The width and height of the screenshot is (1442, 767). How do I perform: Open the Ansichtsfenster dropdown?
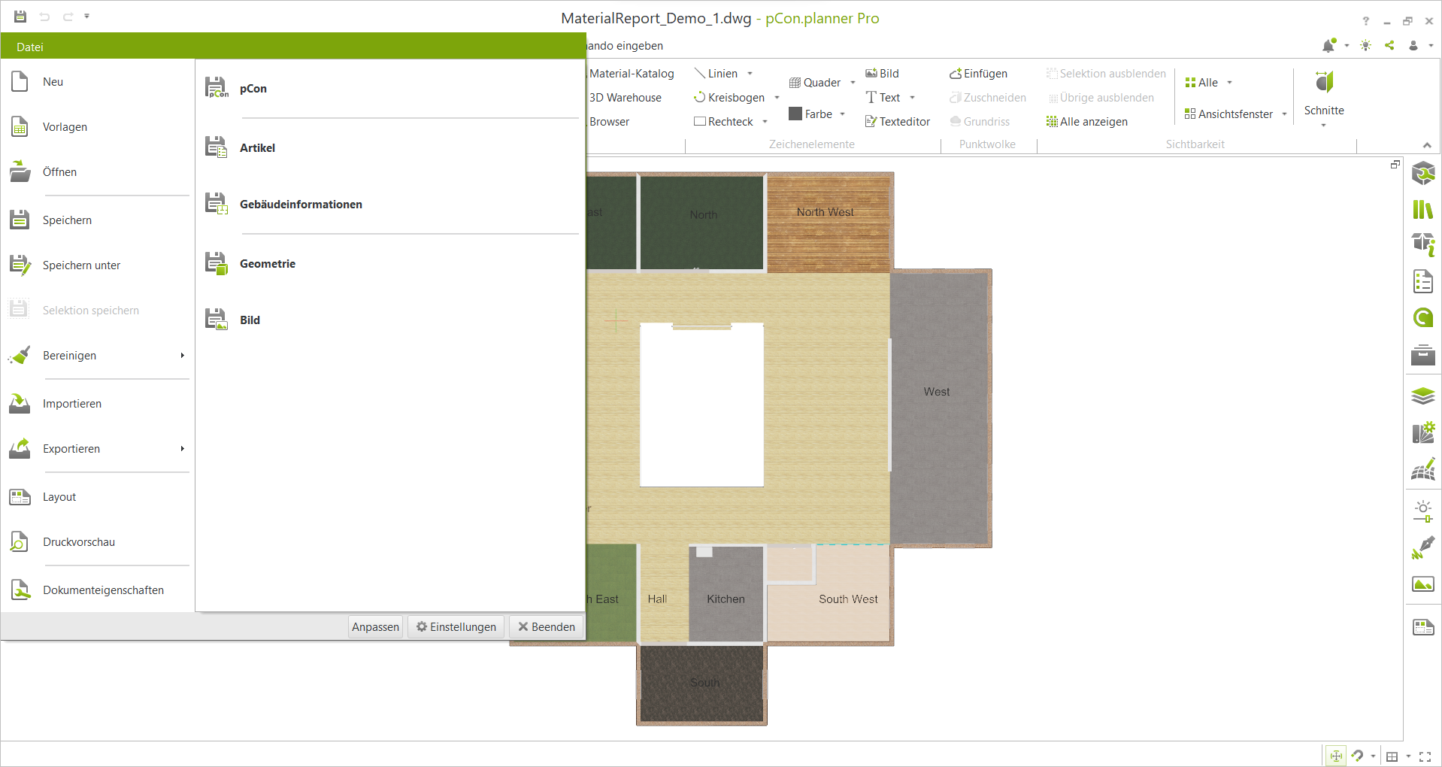tap(1283, 114)
